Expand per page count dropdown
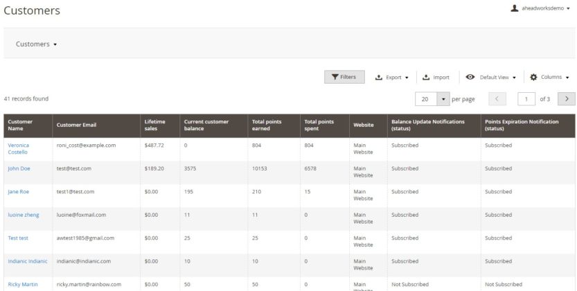 coord(442,99)
